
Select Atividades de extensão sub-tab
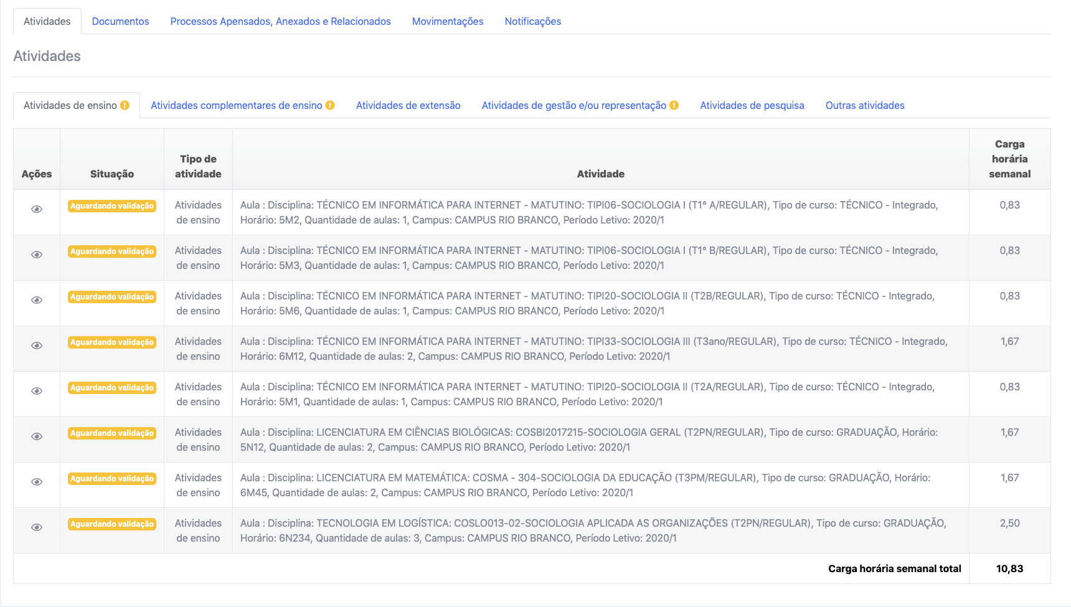(x=408, y=105)
